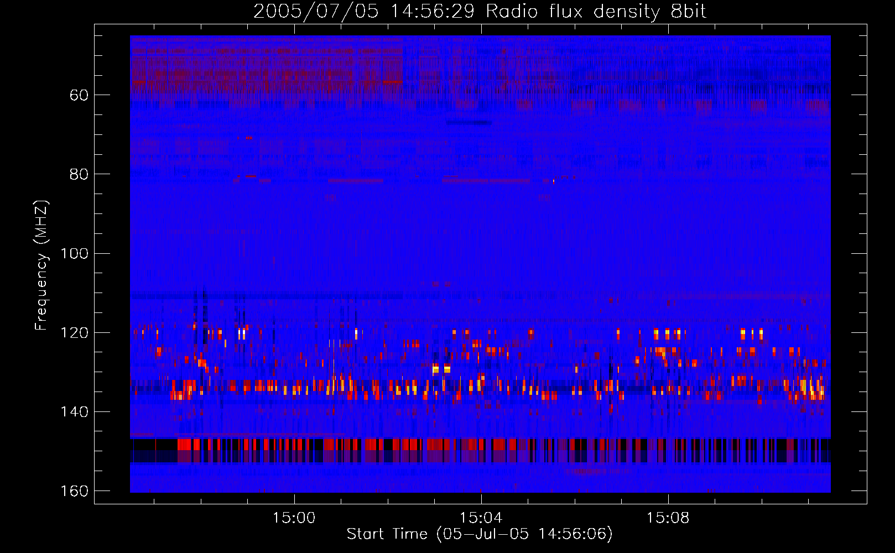895x553 pixels.
Task: Select the 120 frequency tick label
Action: 75,333
